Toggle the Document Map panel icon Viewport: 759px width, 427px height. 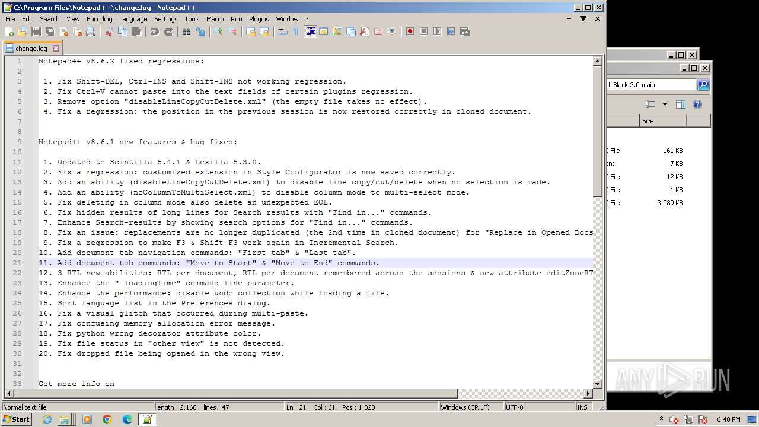[337, 31]
